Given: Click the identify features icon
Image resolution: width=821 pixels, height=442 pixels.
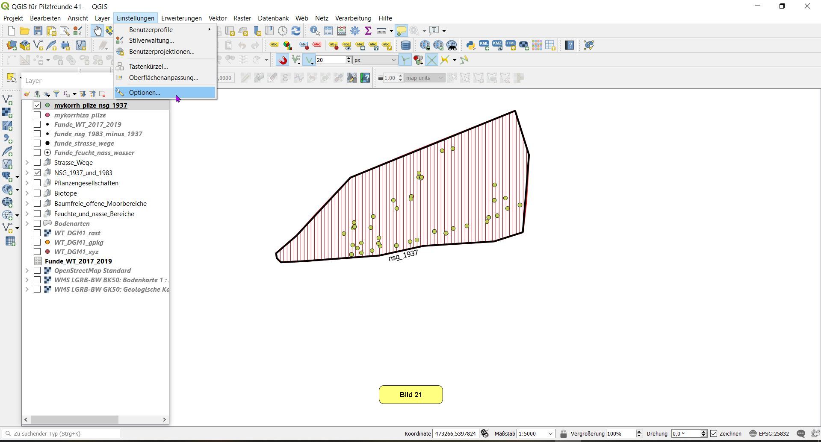Looking at the screenshot, I should [x=315, y=30].
